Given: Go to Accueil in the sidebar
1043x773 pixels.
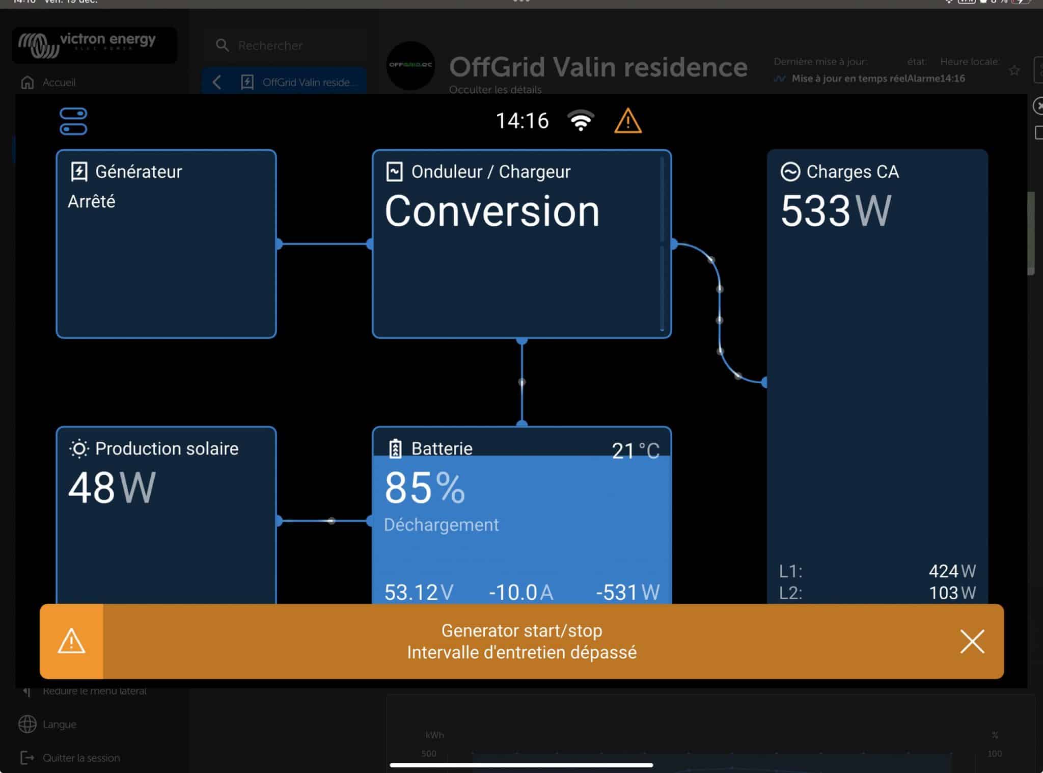Looking at the screenshot, I should (x=59, y=82).
